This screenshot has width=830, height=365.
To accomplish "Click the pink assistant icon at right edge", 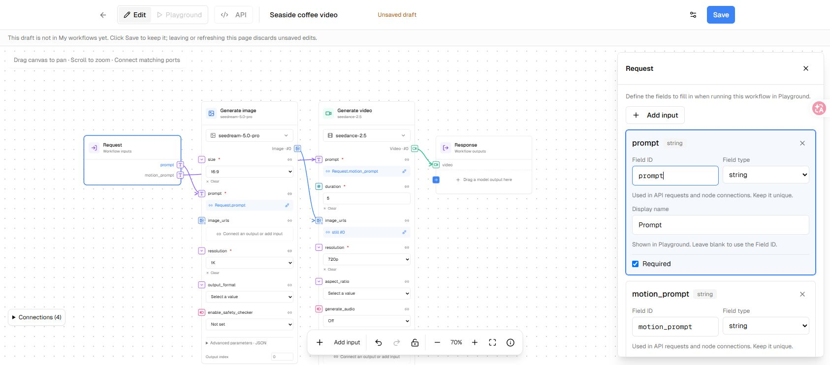I will point(819,108).
